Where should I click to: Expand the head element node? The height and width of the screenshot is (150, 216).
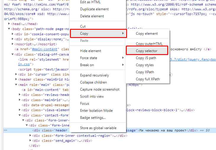[9, 24]
